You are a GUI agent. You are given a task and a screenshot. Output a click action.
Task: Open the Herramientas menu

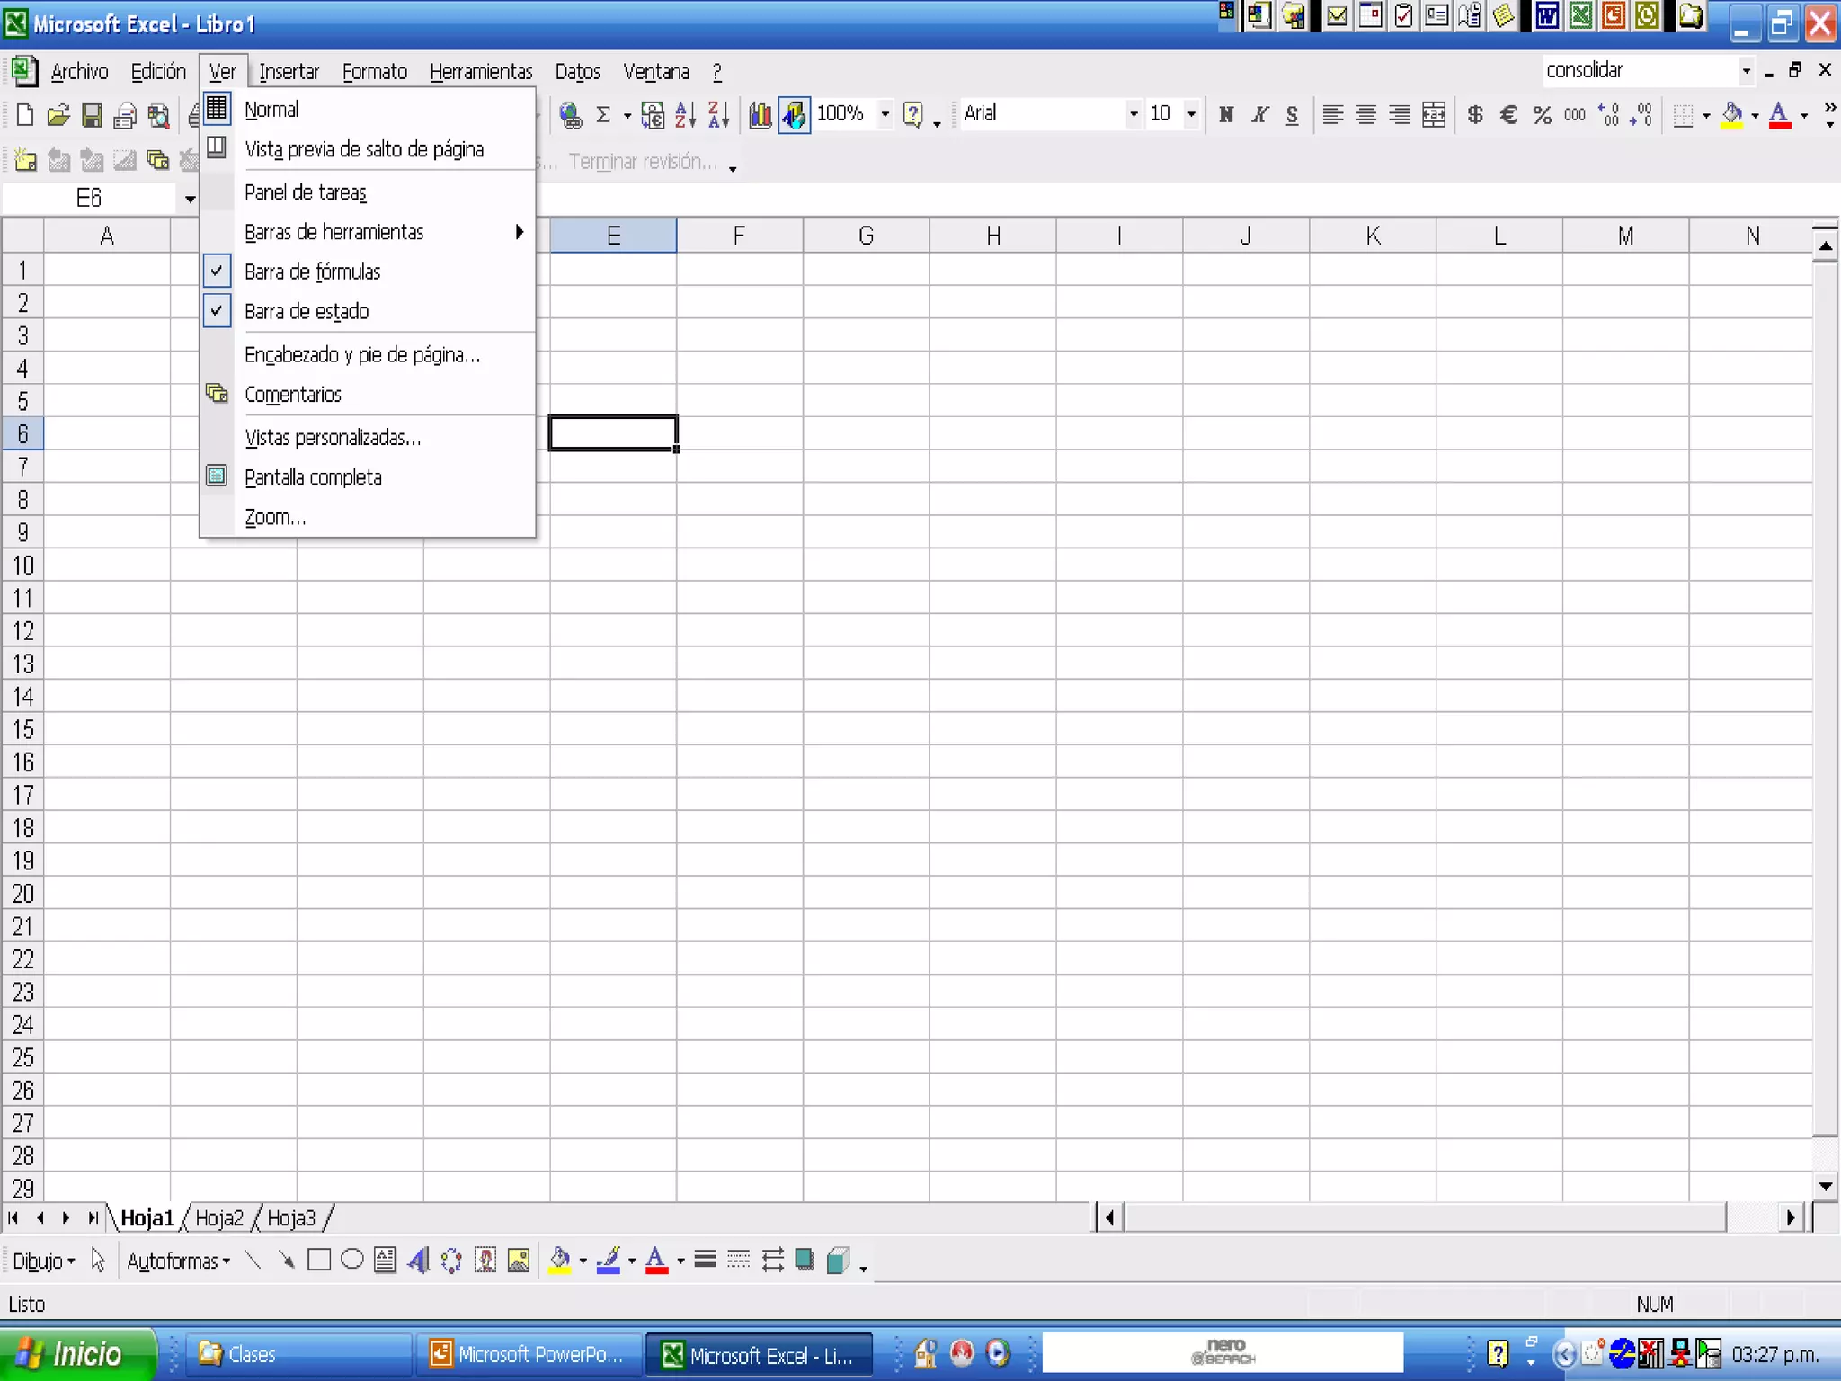[x=481, y=72]
